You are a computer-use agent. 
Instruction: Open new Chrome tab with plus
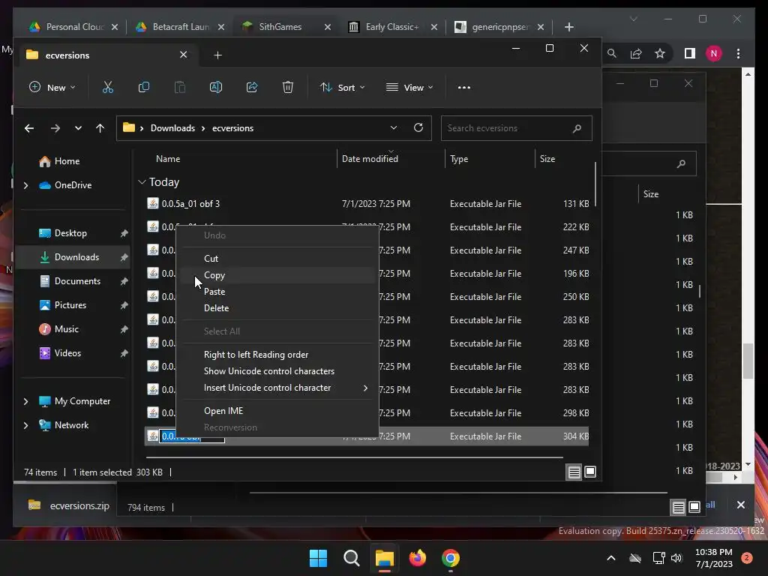pos(568,27)
